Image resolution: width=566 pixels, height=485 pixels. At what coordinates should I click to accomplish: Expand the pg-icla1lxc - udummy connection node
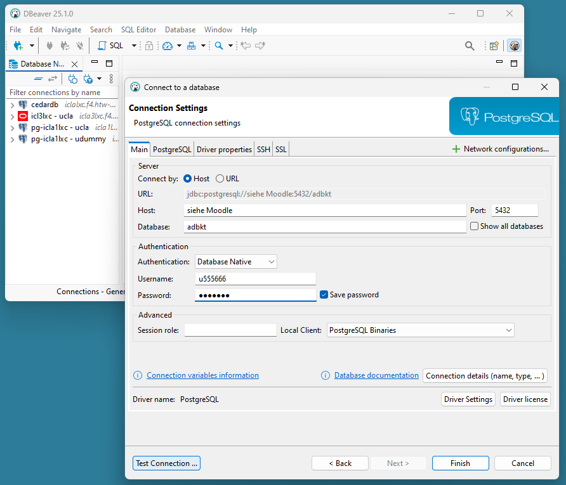point(12,139)
